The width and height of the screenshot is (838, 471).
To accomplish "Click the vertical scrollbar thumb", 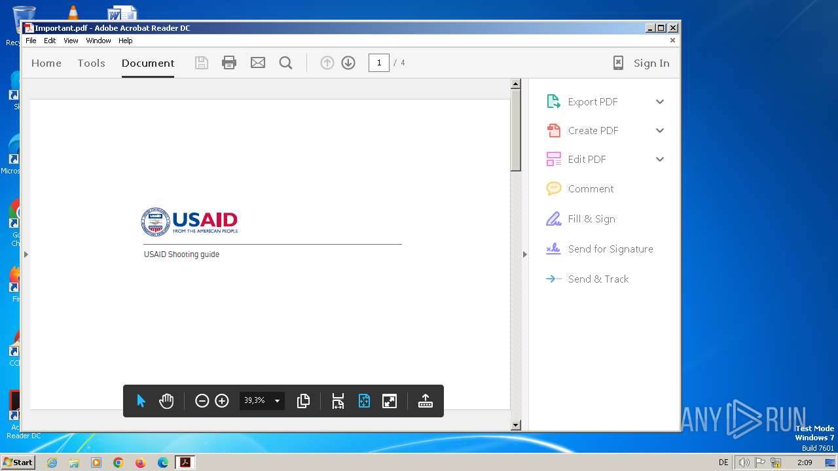I will click(516, 130).
